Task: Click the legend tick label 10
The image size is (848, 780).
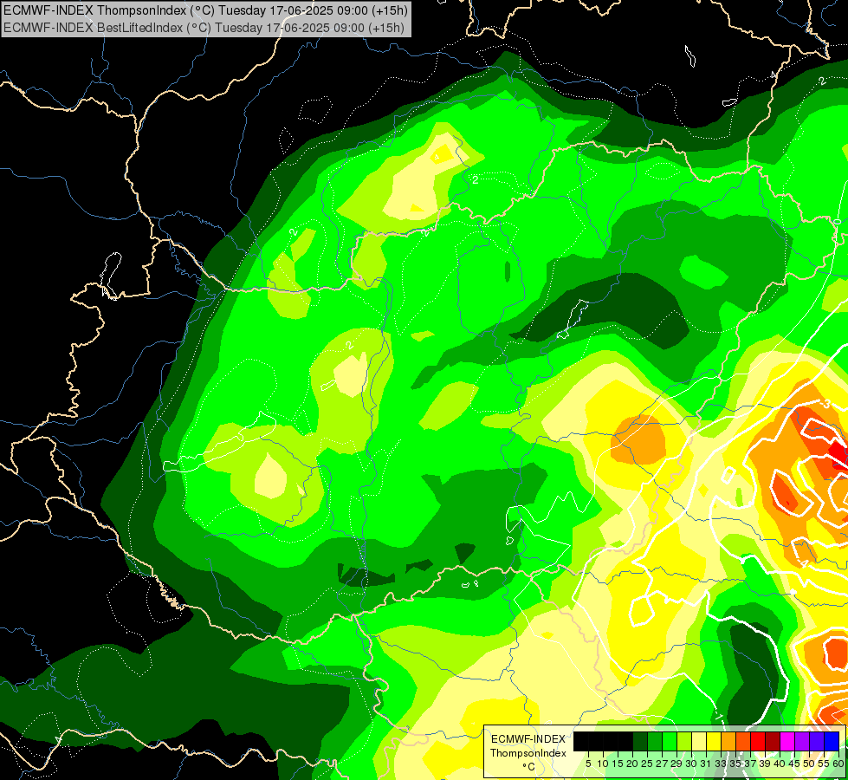Action: [603, 764]
